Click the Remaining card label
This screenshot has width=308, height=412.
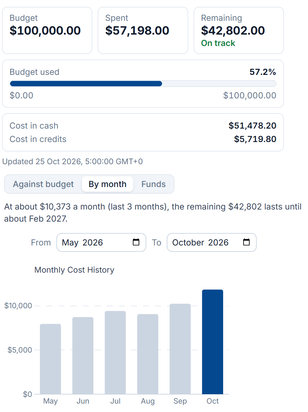tap(221, 18)
